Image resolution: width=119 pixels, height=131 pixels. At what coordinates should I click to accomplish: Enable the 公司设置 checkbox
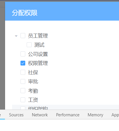[x=23, y=54]
